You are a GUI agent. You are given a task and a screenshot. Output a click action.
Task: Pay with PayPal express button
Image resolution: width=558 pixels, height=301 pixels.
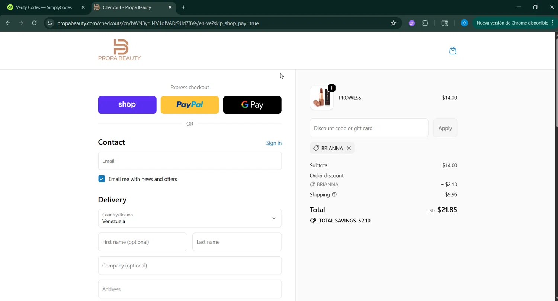190,105
